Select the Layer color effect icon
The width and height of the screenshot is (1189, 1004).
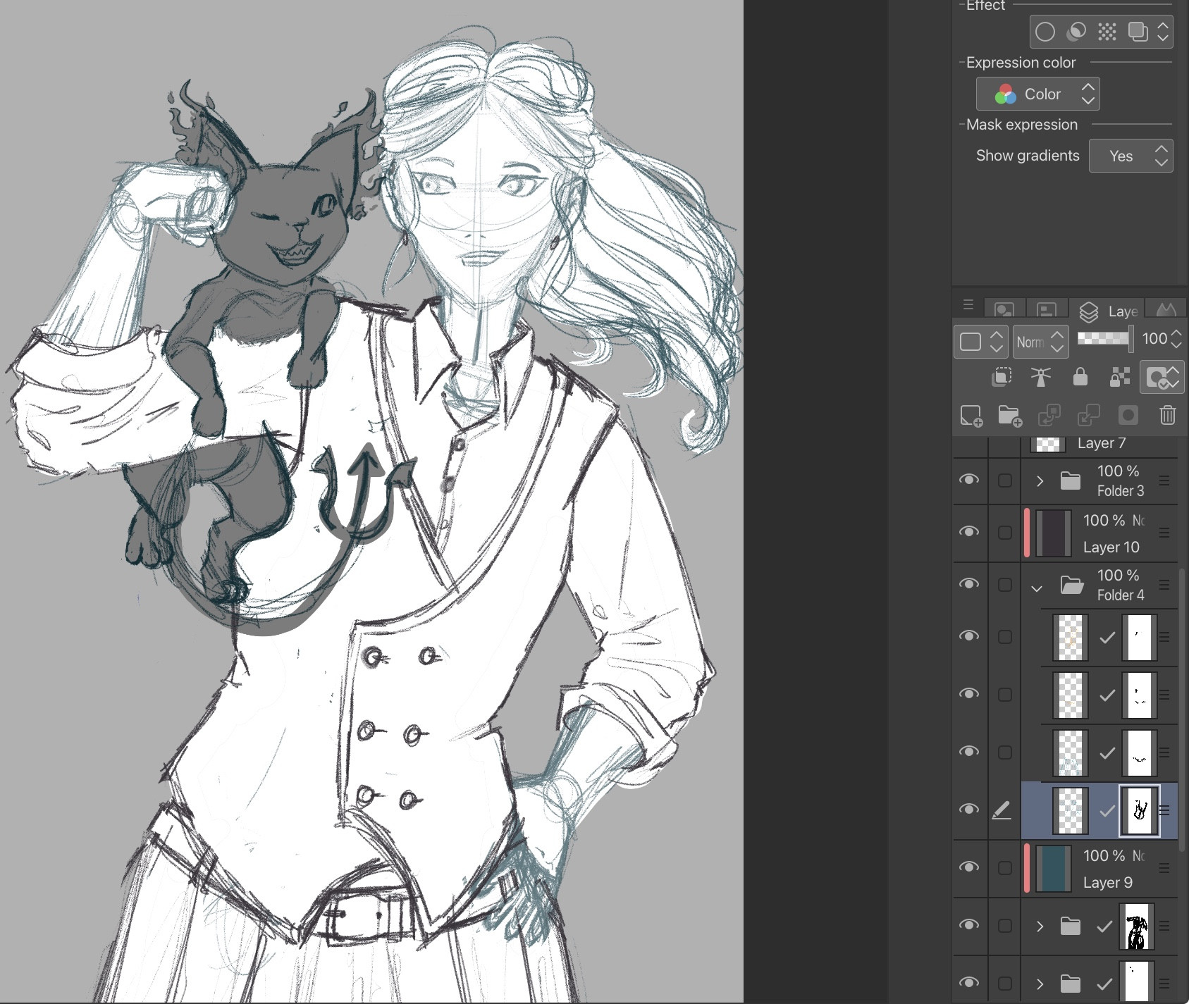tap(1138, 32)
